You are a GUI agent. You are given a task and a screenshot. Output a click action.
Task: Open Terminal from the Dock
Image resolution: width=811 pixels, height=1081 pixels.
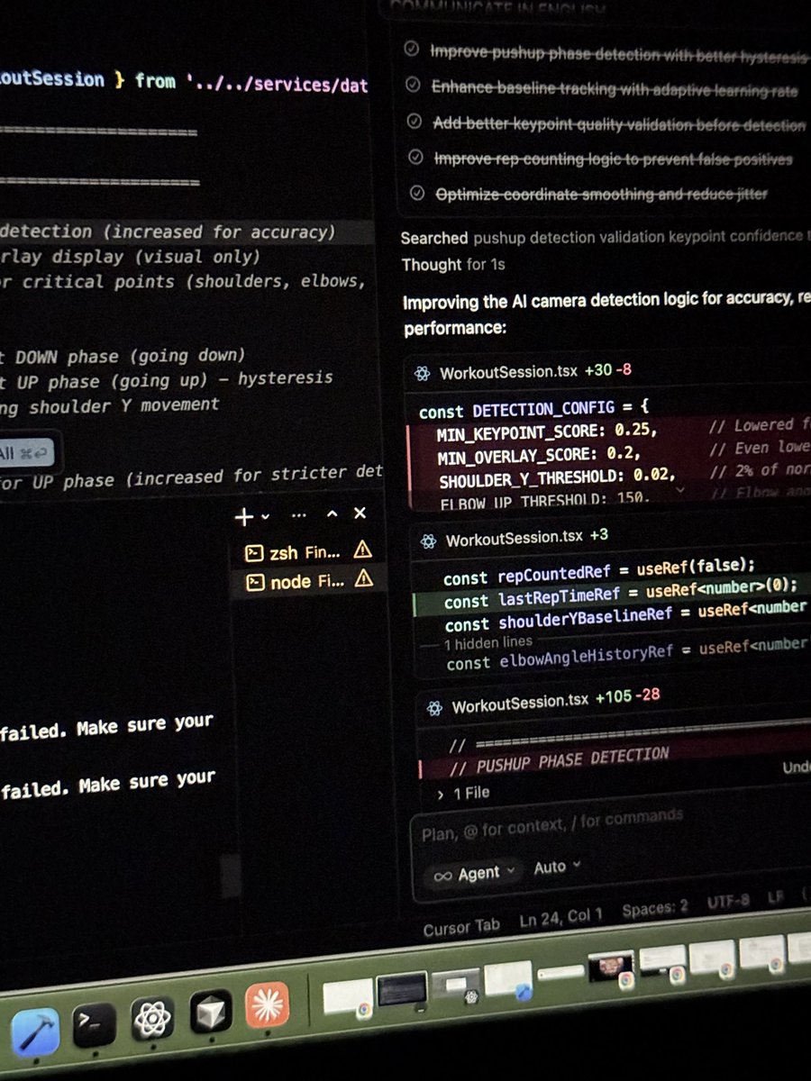94,1024
